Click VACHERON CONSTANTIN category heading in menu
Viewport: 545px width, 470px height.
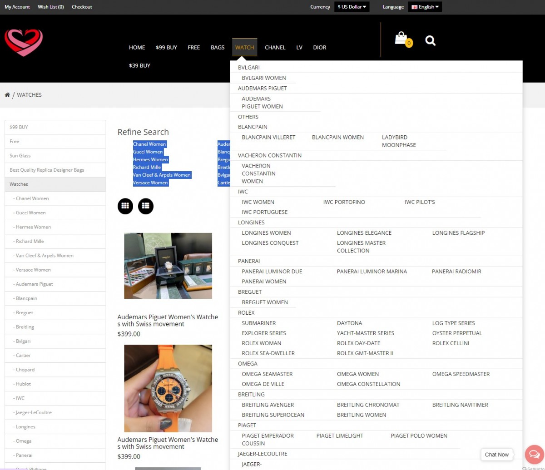(270, 155)
